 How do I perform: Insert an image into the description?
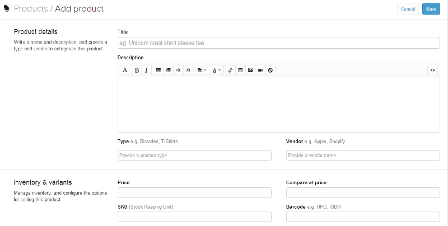tap(250, 70)
